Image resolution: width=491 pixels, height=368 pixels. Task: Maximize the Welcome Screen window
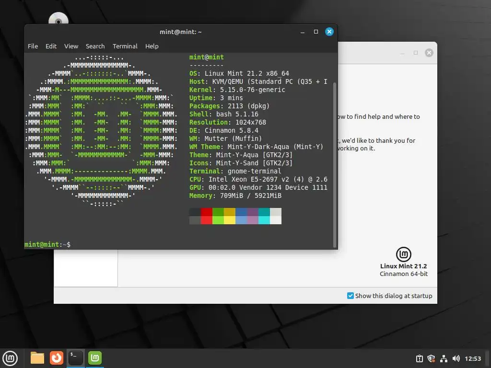coord(416,53)
